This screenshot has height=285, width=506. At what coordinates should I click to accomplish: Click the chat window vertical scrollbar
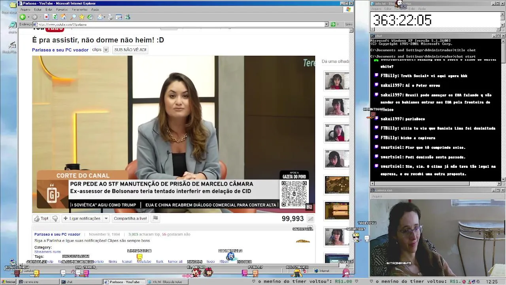click(x=503, y=110)
